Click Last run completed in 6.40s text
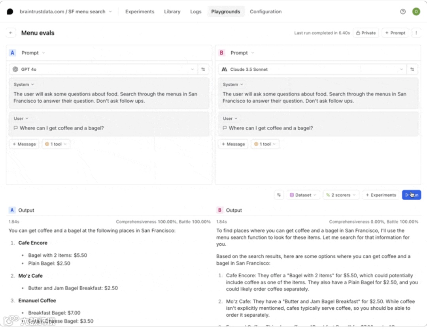The image size is (427, 329). [x=322, y=33]
